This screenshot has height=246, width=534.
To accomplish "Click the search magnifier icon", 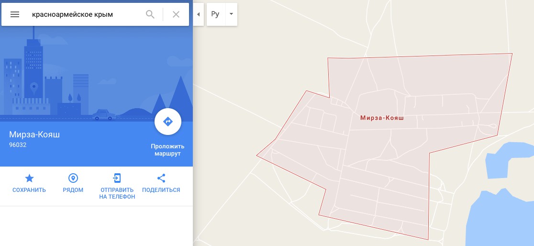I will point(150,14).
